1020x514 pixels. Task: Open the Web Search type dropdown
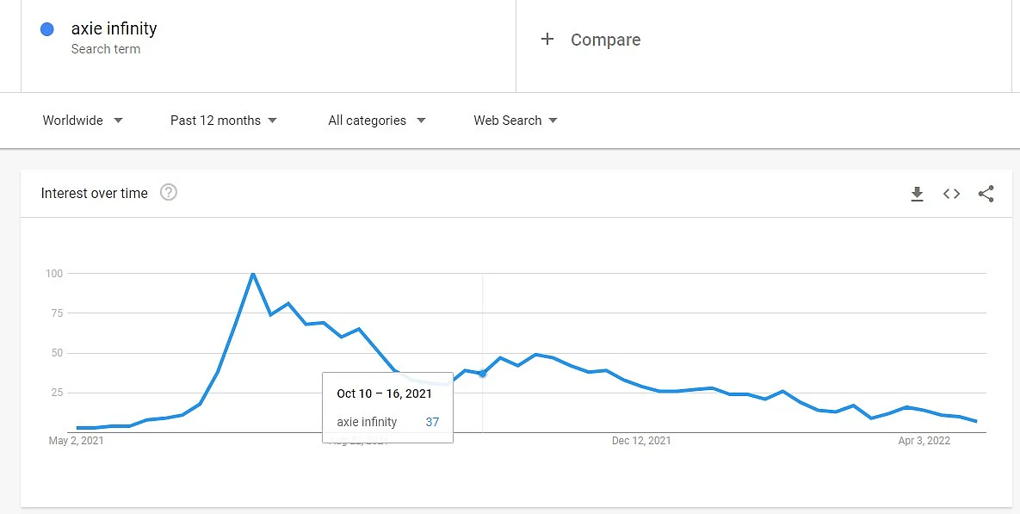coord(516,121)
